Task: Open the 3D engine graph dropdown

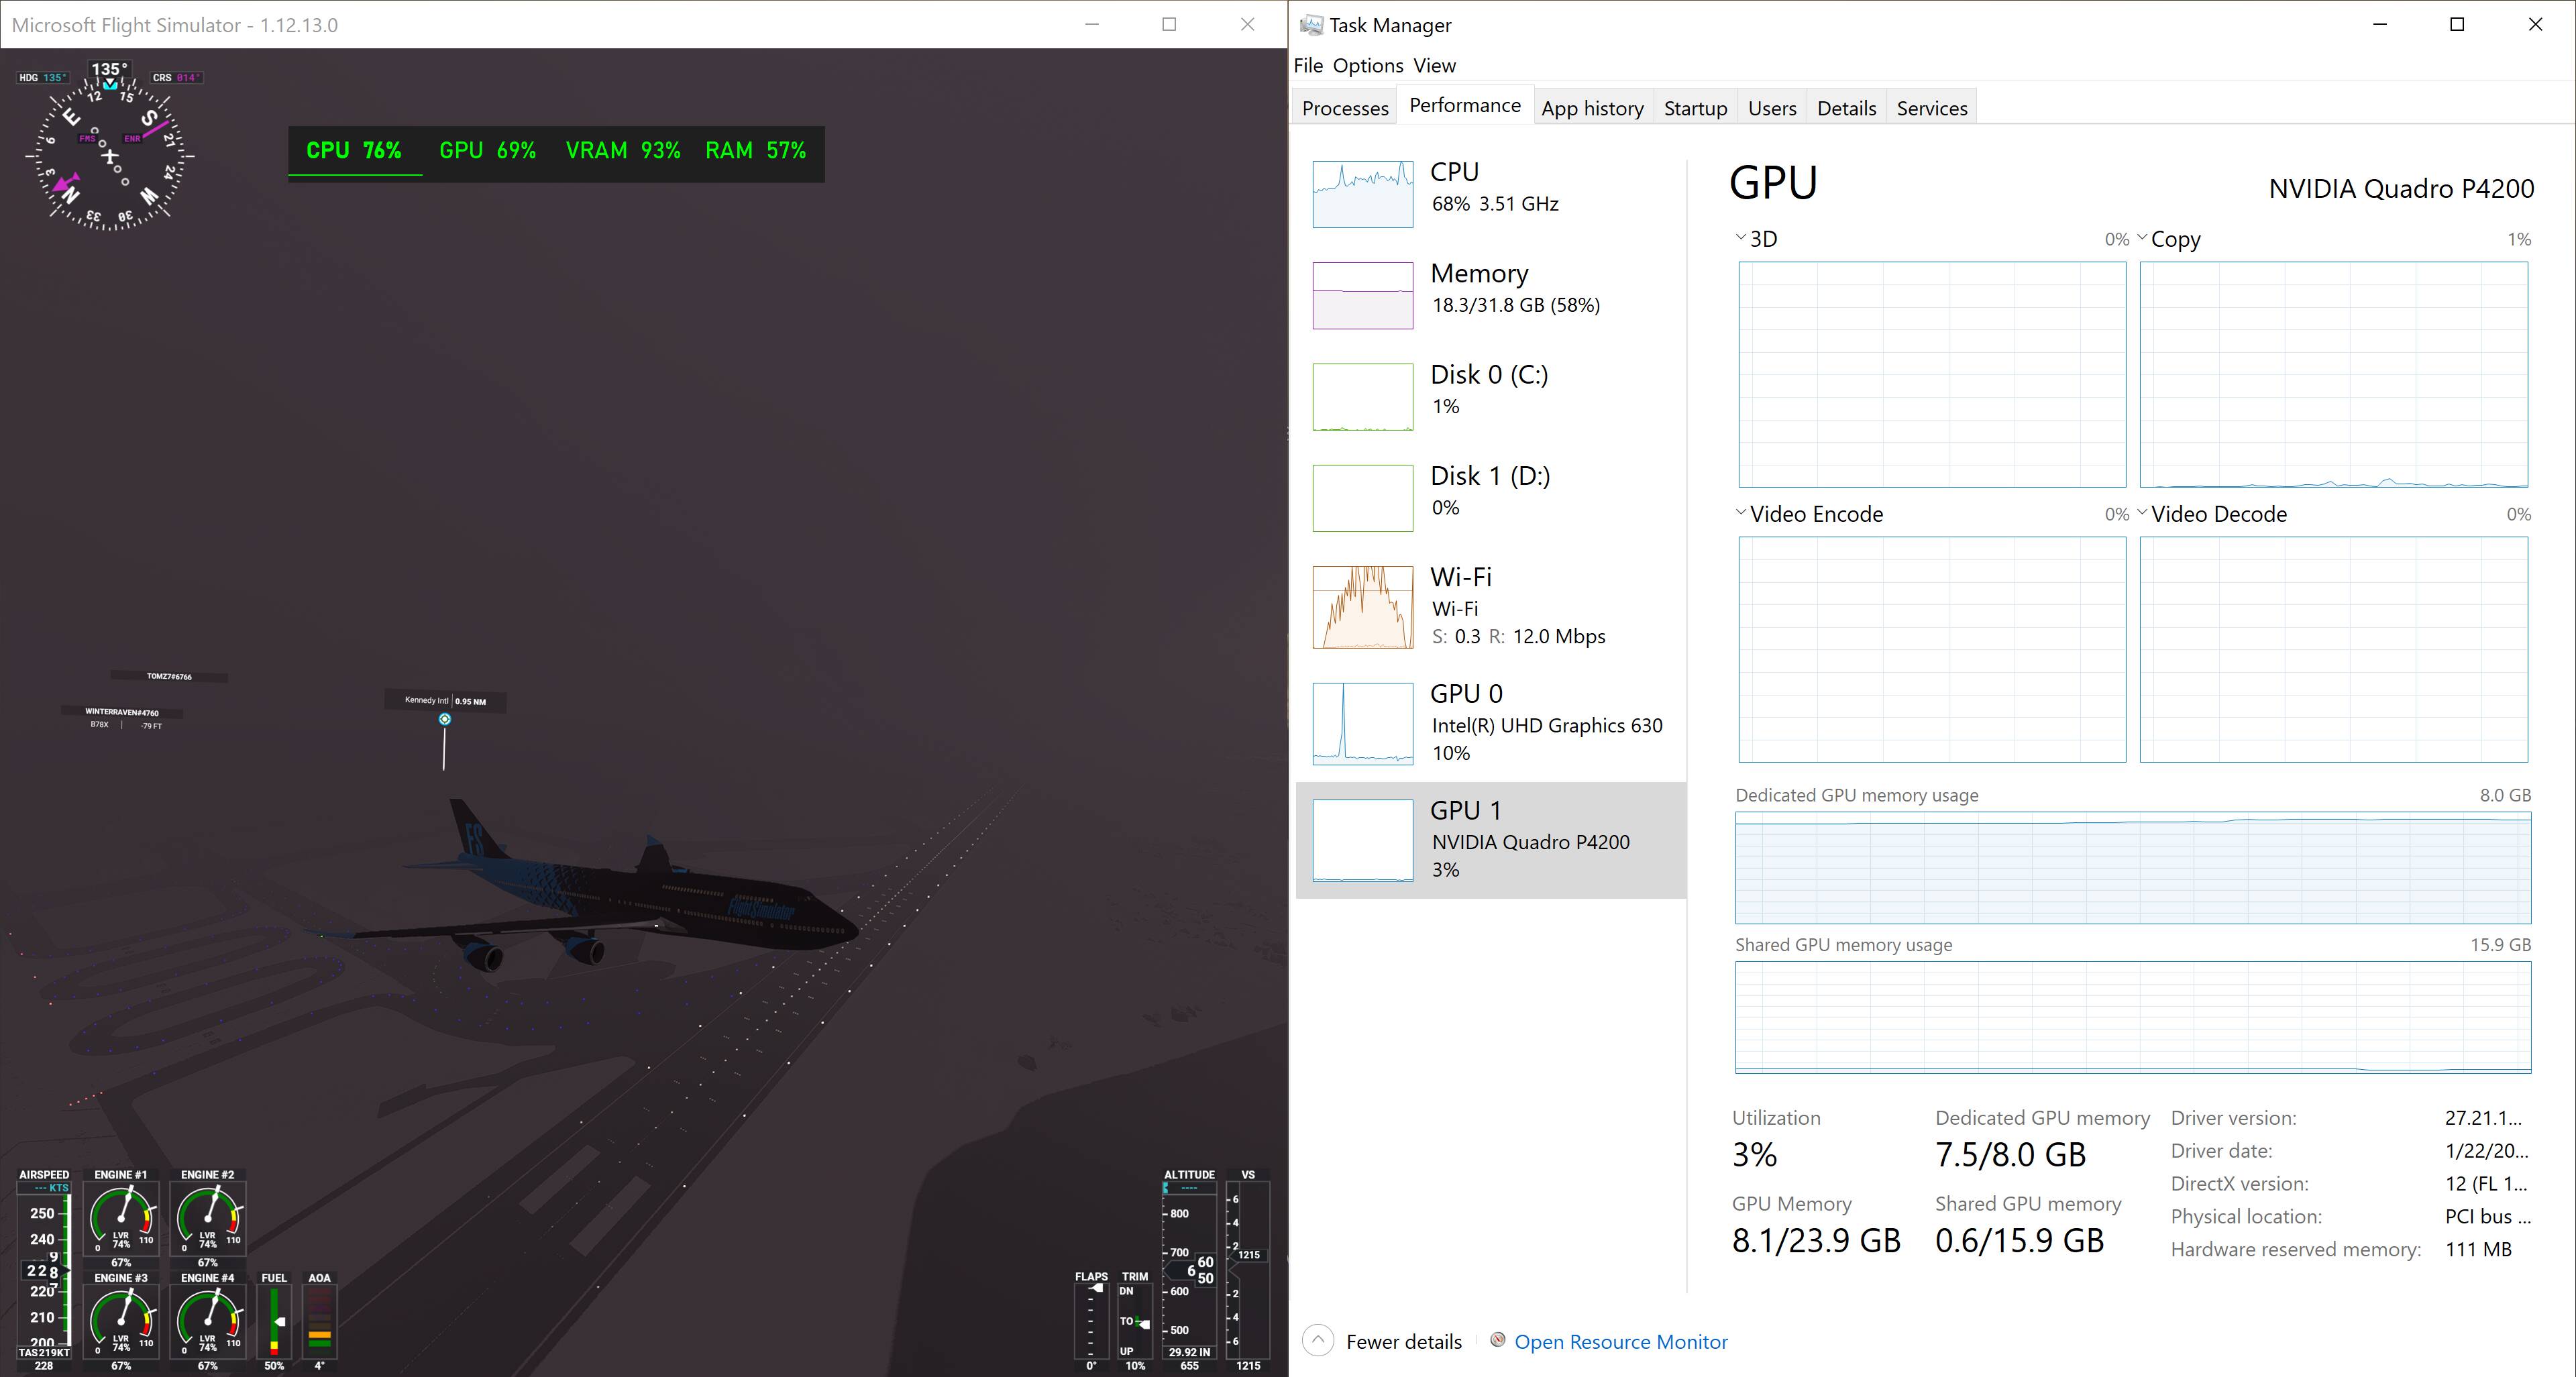Action: 1741,238
